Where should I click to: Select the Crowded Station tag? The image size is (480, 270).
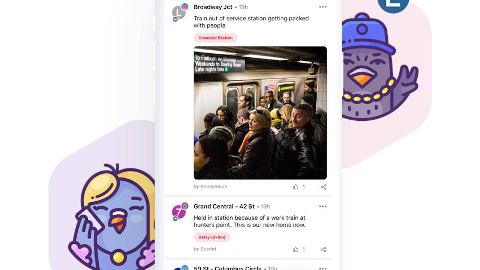216,38
